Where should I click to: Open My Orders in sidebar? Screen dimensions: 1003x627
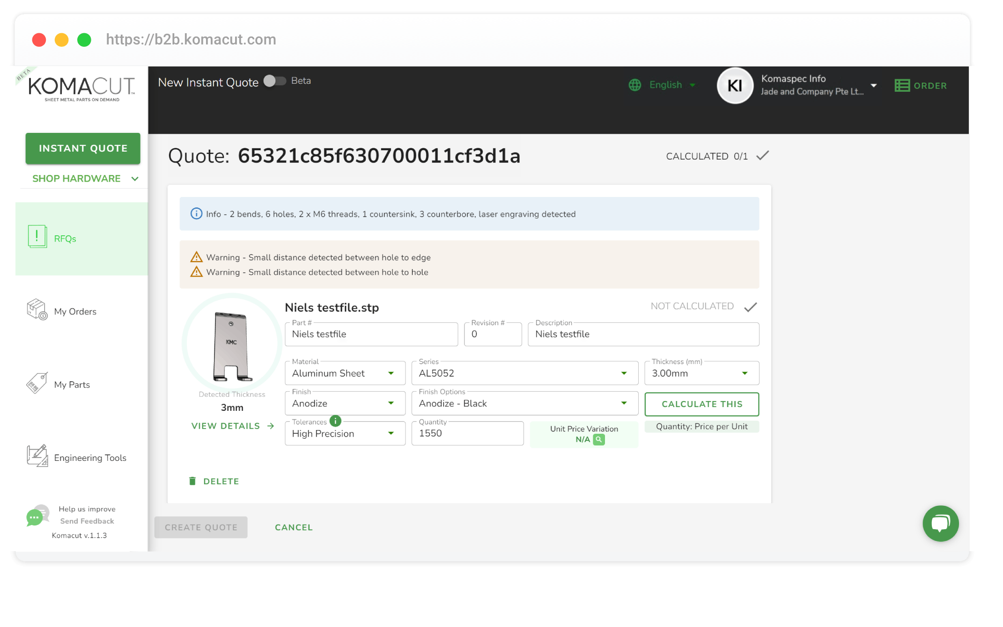click(x=75, y=312)
